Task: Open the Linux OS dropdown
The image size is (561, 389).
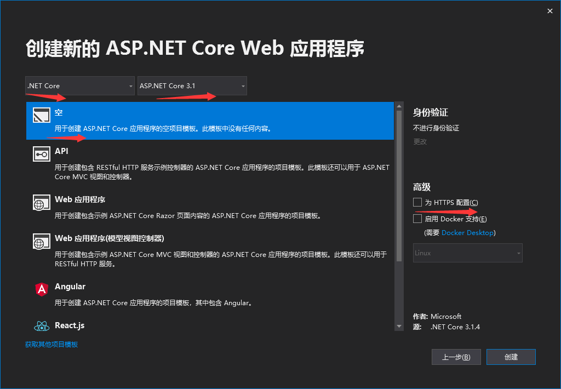Action: pyautogui.click(x=468, y=253)
